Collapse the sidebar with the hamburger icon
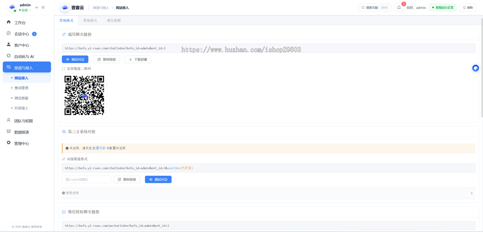The height and width of the screenshot is (232, 483). coord(43,8)
